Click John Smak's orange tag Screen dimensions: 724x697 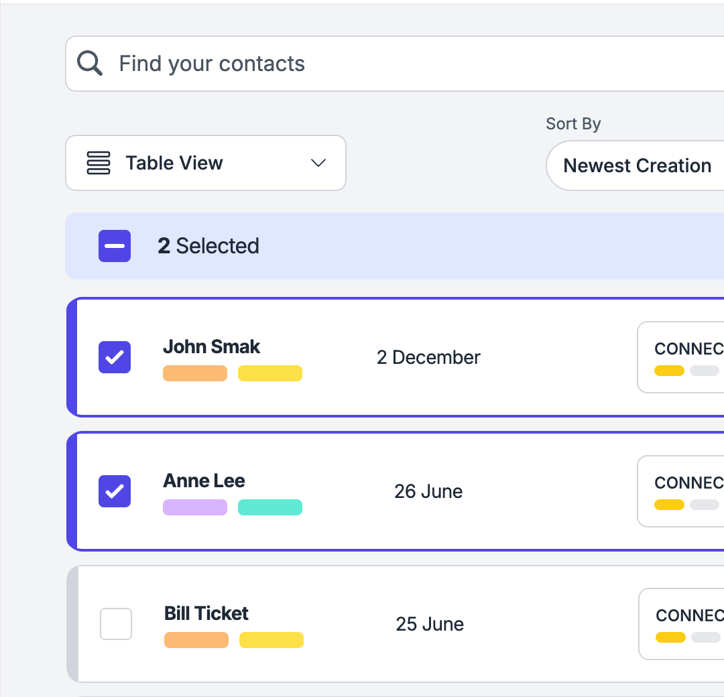[x=195, y=373]
